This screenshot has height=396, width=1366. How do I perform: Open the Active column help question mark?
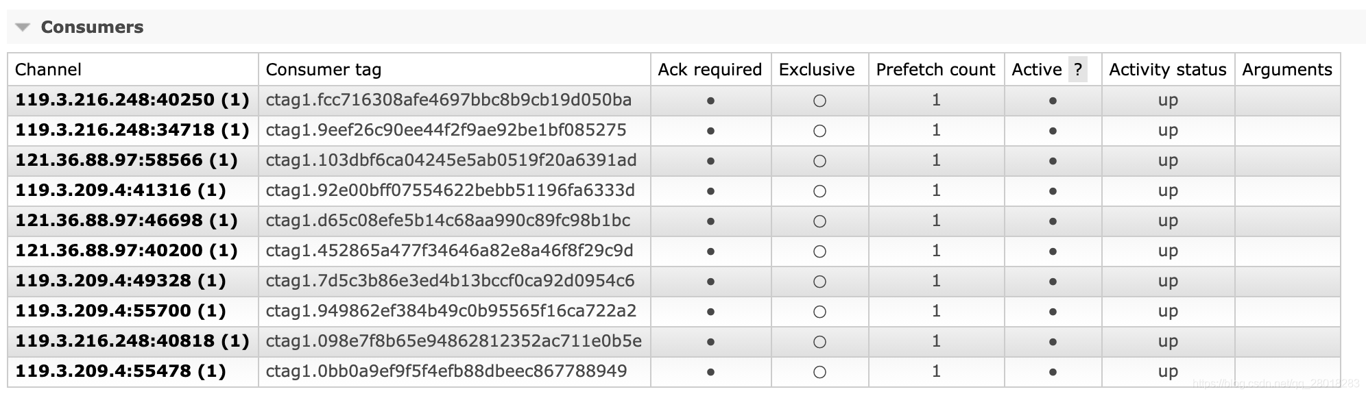1078,69
